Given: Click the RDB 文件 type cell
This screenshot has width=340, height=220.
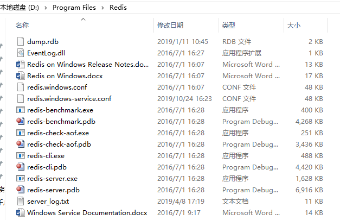Looking at the screenshot, I should tap(237, 42).
